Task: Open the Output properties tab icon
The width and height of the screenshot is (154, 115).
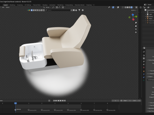Action: pos(144,58)
